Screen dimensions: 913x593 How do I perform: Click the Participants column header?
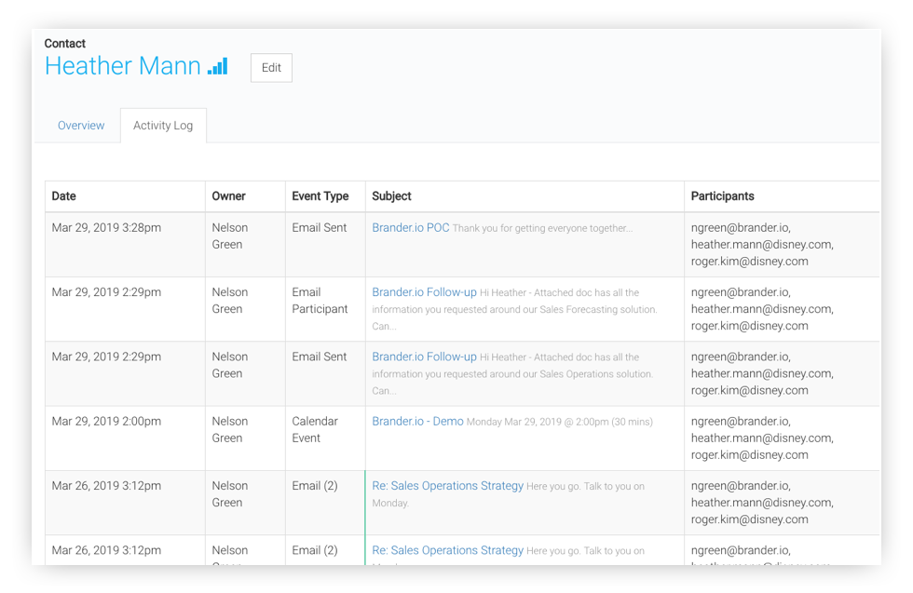click(x=723, y=196)
